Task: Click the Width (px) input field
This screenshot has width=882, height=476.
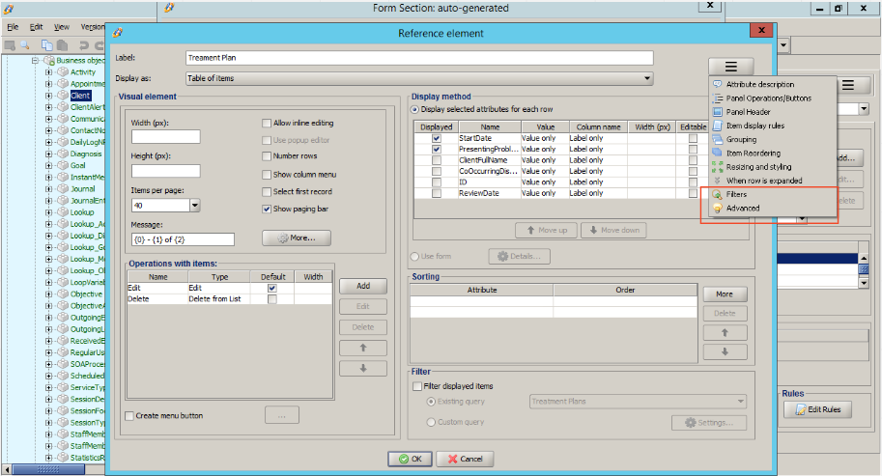Action: pyautogui.click(x=166, y=136)
